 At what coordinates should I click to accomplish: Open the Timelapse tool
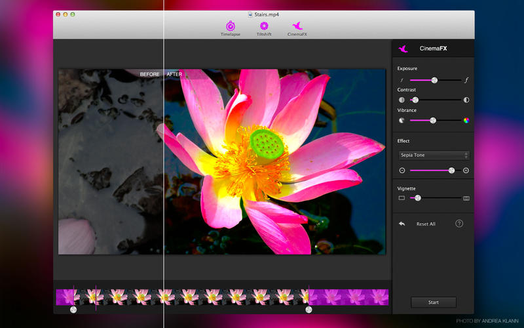coord(231,28)
